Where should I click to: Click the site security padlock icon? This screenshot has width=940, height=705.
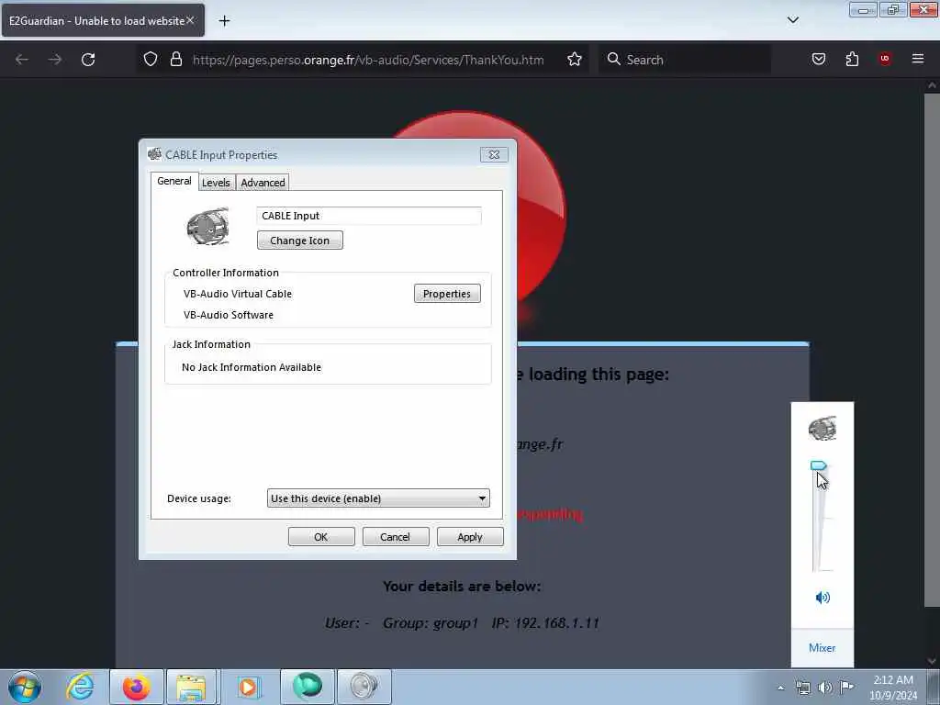175,60
